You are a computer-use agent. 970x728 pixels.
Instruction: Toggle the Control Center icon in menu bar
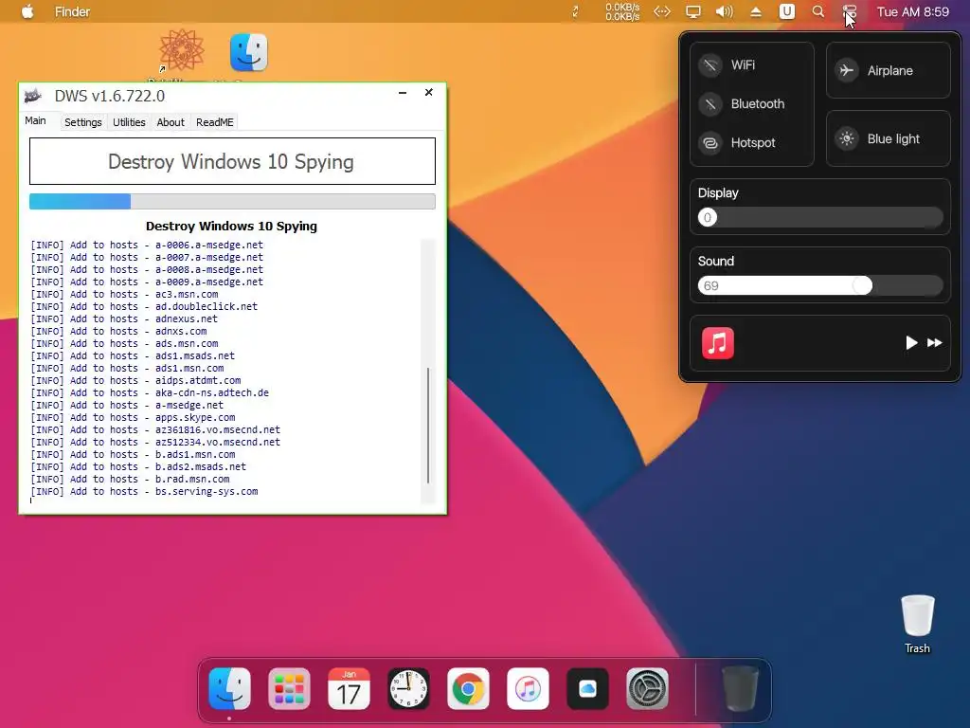[850, 11]
